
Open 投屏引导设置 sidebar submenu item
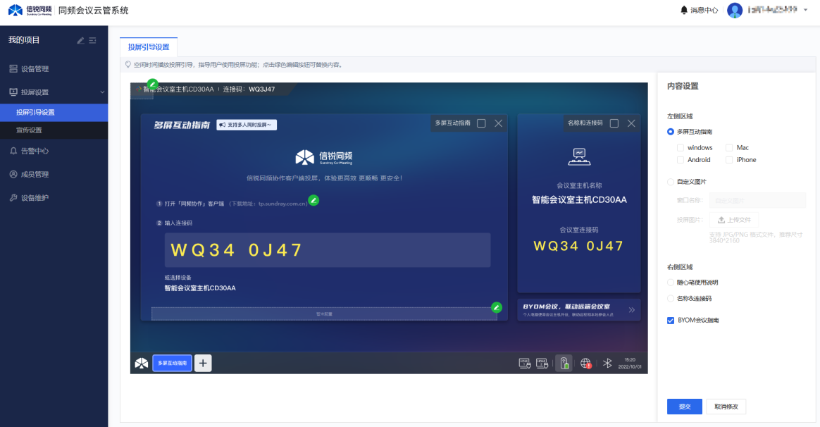point(54,113)
